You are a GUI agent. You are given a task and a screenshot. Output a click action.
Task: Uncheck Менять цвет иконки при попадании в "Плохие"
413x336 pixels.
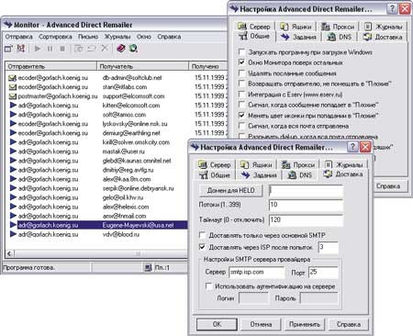[x=242, y=116]
